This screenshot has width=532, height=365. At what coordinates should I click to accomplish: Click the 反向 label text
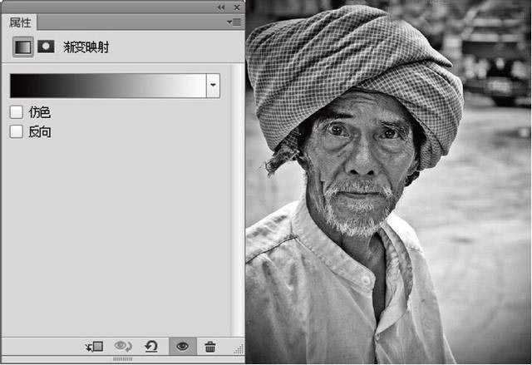[40, 131]
